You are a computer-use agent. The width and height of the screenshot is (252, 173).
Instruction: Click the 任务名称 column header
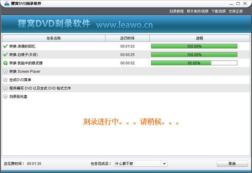(54, 38)
